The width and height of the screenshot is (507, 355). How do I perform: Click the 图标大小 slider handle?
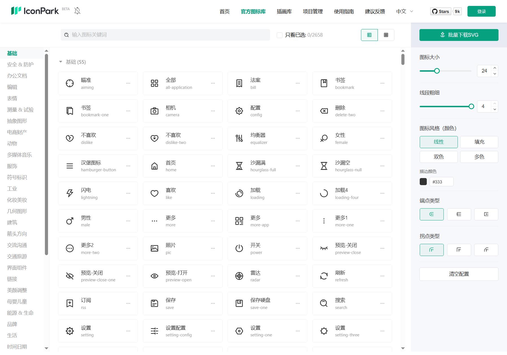pyautogui.click(x=437, y=71)
